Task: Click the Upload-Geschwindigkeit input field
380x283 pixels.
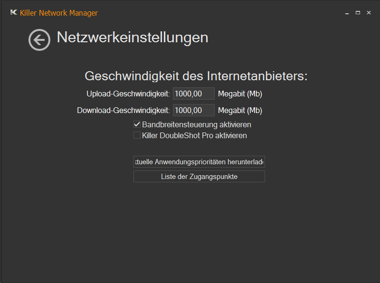Action: [x=194, y=94]
